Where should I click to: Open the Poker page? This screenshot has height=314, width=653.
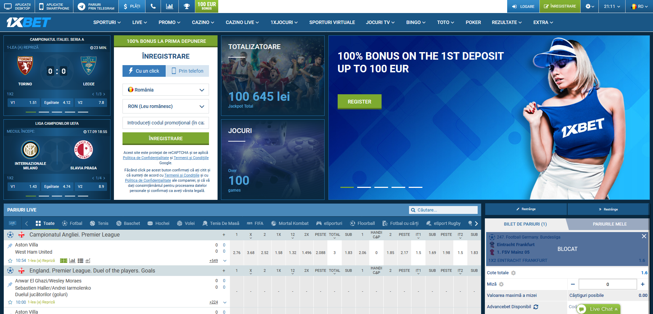tap(473, 22)
